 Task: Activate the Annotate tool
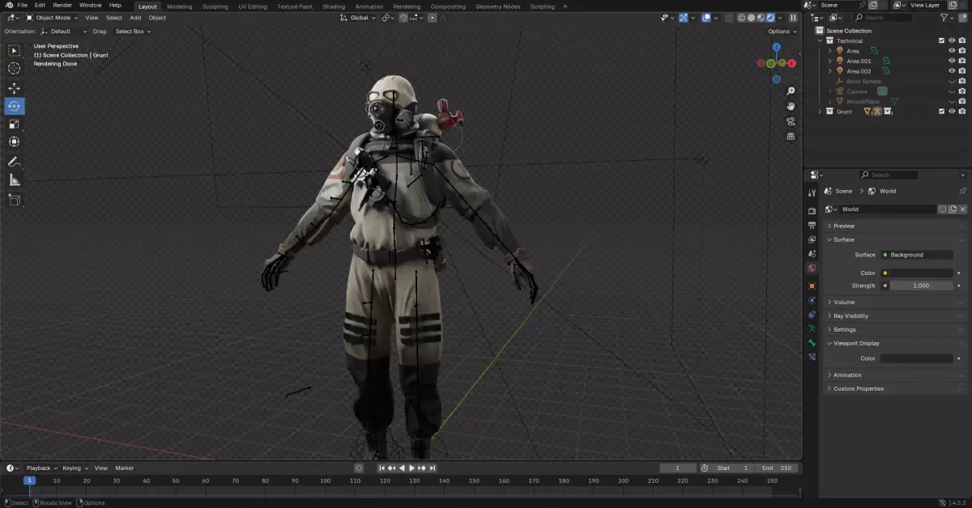[15, 162]
